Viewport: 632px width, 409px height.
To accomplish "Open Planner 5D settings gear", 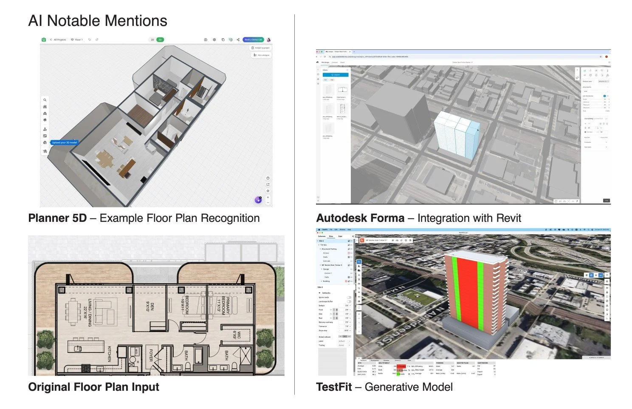I will [214, 40].
